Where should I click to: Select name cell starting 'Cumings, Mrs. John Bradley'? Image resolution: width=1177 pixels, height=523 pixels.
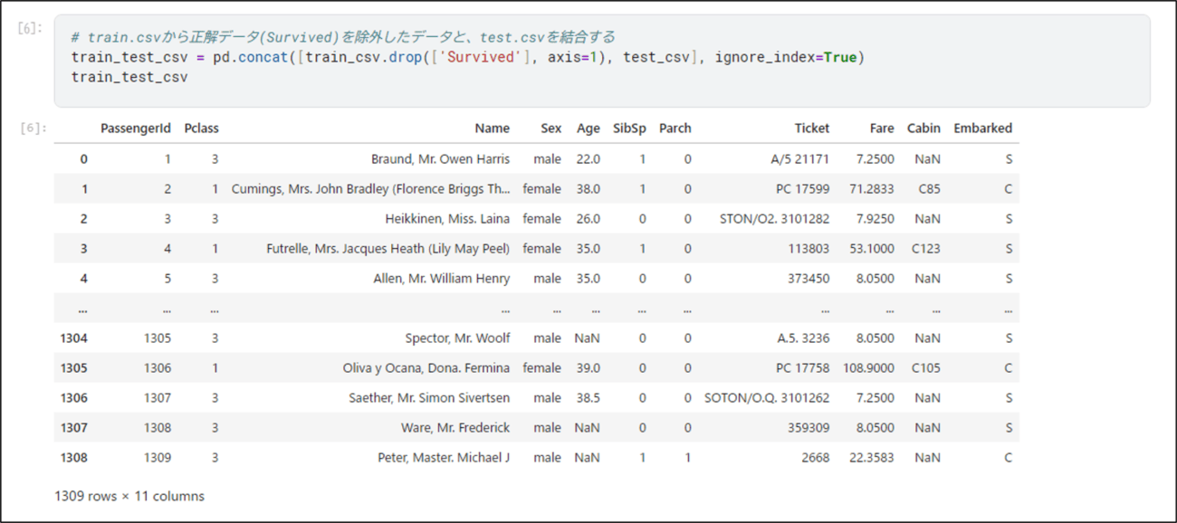point(370,189)
